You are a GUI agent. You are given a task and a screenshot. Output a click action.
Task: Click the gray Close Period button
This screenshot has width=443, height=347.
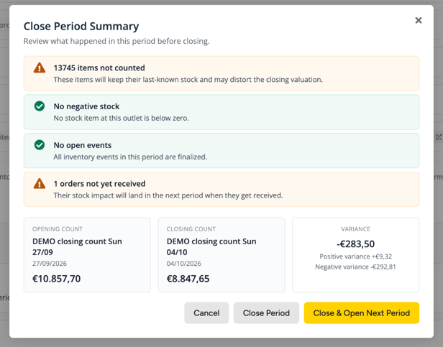tap(266, 313)
